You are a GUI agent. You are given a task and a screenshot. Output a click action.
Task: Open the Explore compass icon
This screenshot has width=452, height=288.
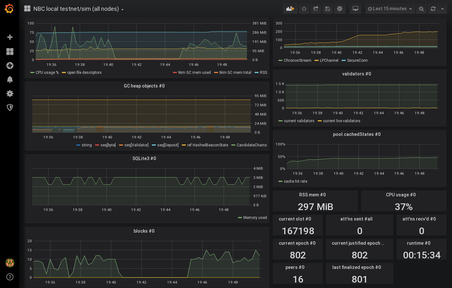[10, 66]
